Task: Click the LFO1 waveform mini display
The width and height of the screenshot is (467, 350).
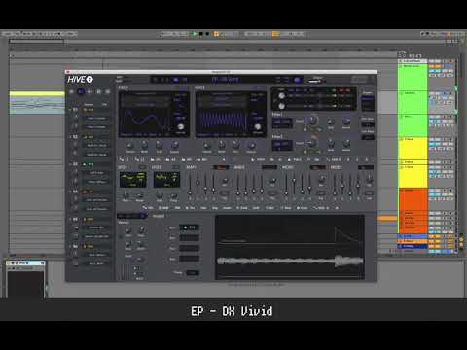Action: pos(132,180)
